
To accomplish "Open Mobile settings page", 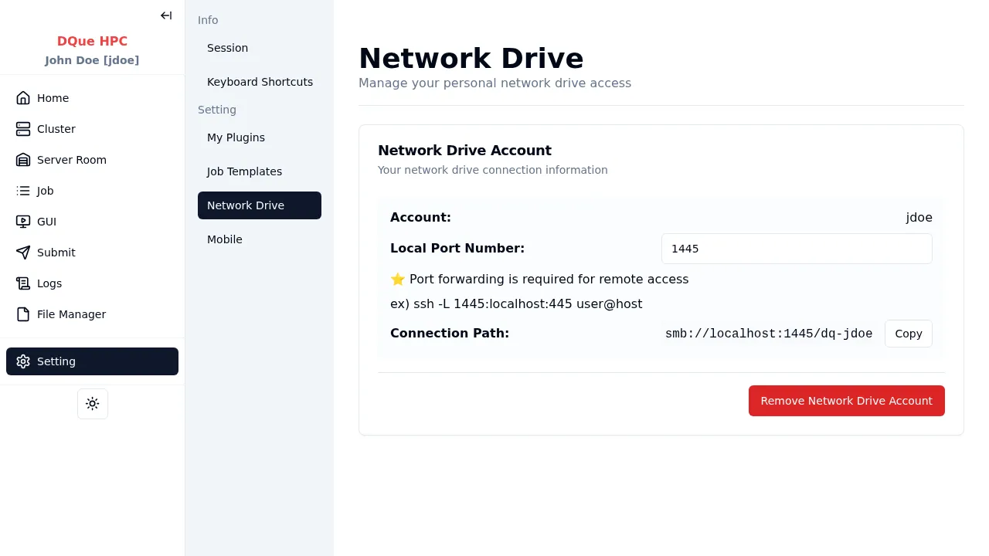I will tap(225, 239).
